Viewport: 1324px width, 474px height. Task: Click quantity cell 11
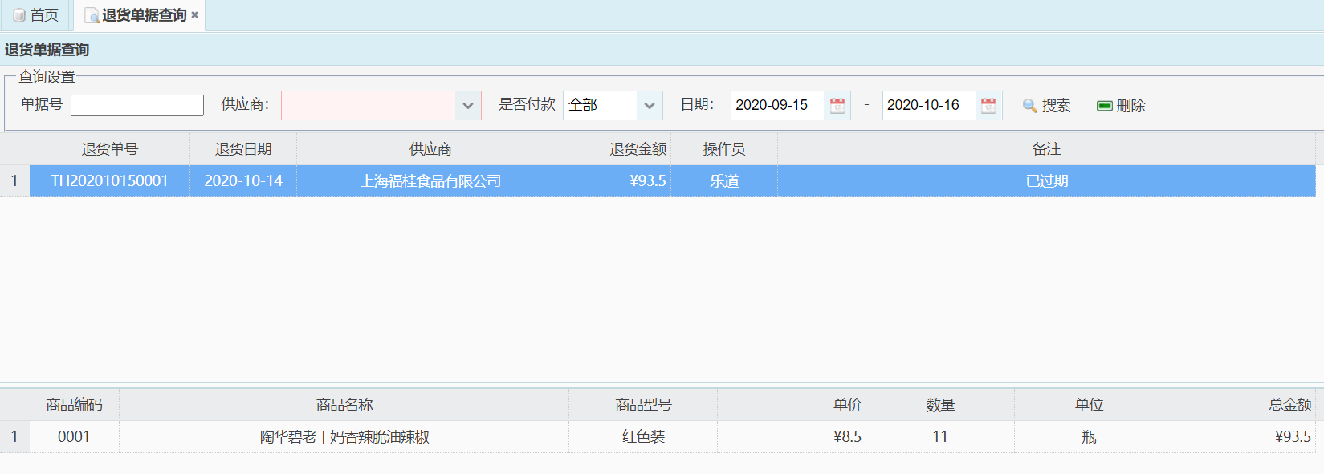pos(940,437)
